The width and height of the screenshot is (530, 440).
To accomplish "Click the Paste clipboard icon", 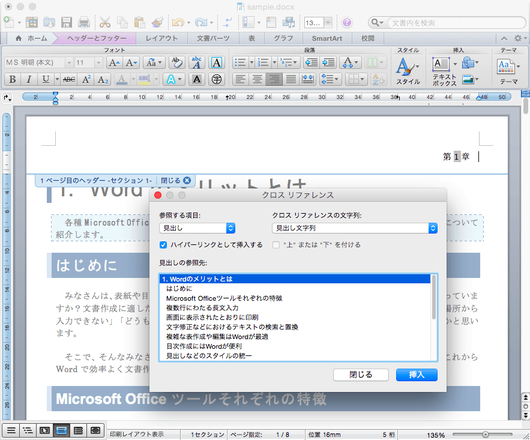I will 140,23.
